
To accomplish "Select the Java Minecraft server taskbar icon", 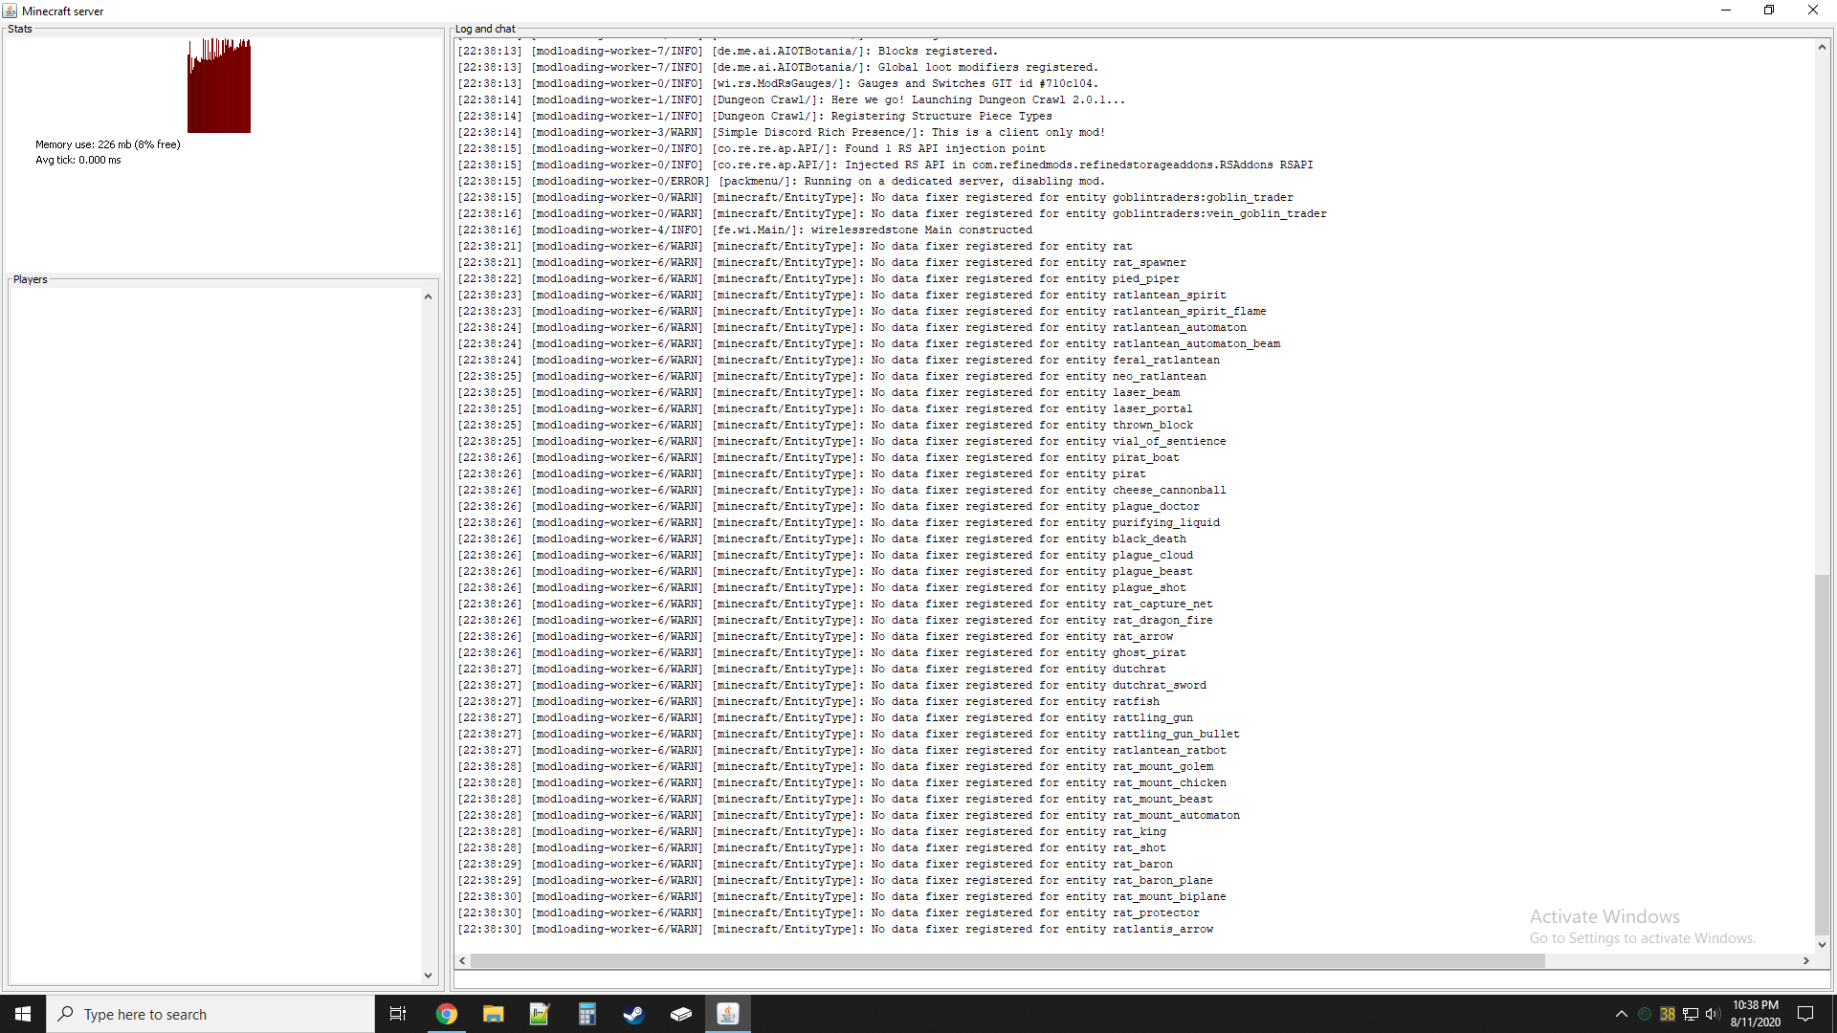I will point(728,1014).
